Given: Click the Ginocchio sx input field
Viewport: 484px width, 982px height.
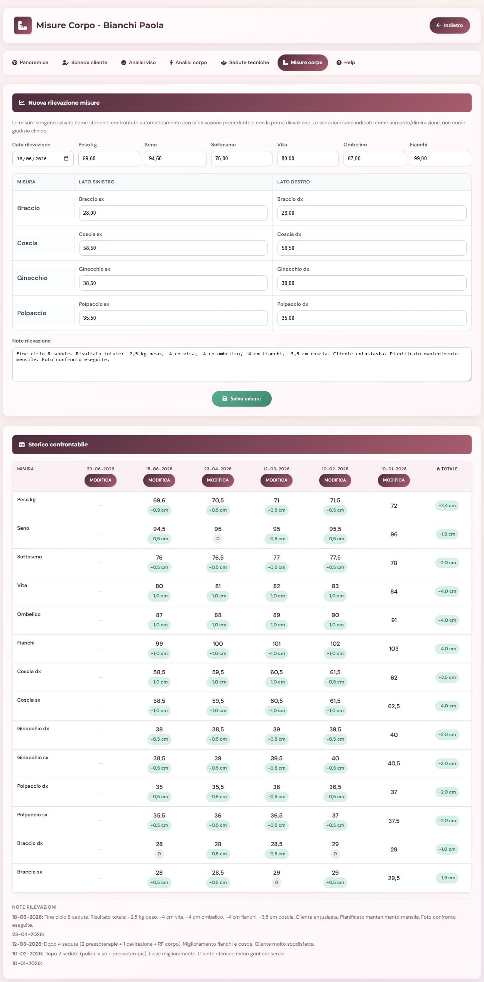Looking at the screenshot, I should click(x=173, y=283).
